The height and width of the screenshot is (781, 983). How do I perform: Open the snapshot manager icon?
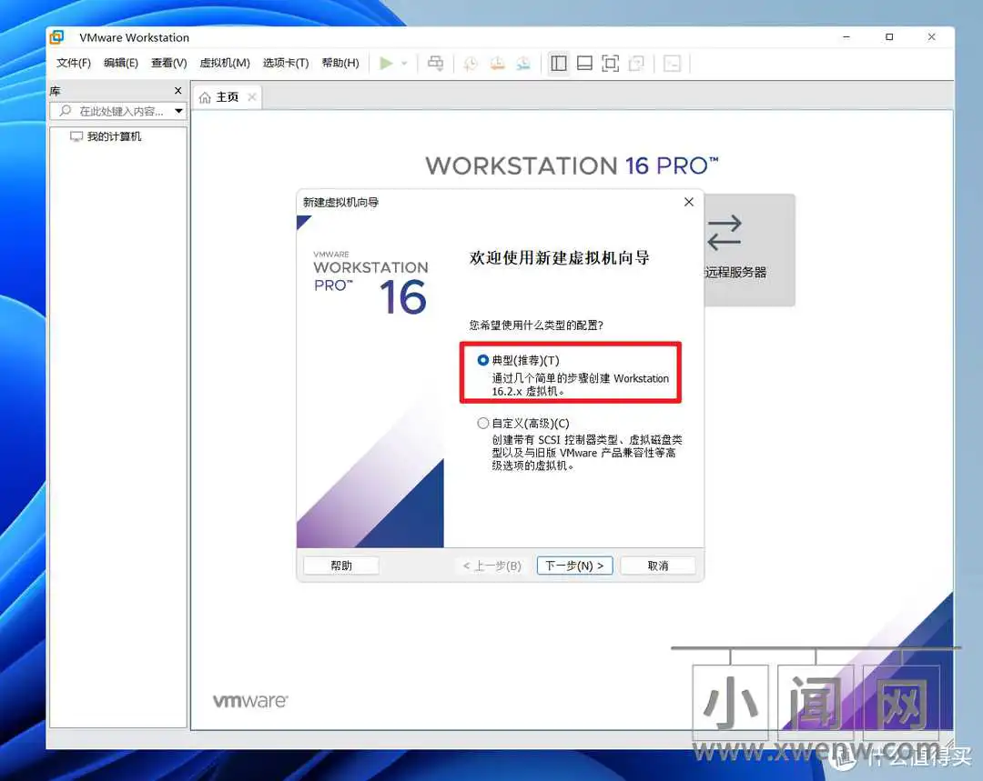click(523, 64)
